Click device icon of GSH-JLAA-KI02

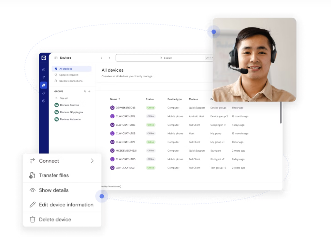click(x=112, y=168)
